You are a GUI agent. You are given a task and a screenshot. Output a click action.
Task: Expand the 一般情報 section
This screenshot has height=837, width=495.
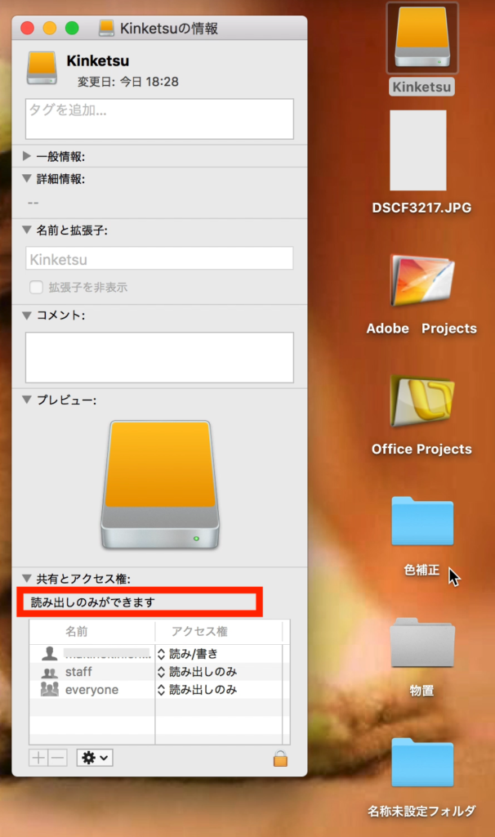click(x=27, y=156)
